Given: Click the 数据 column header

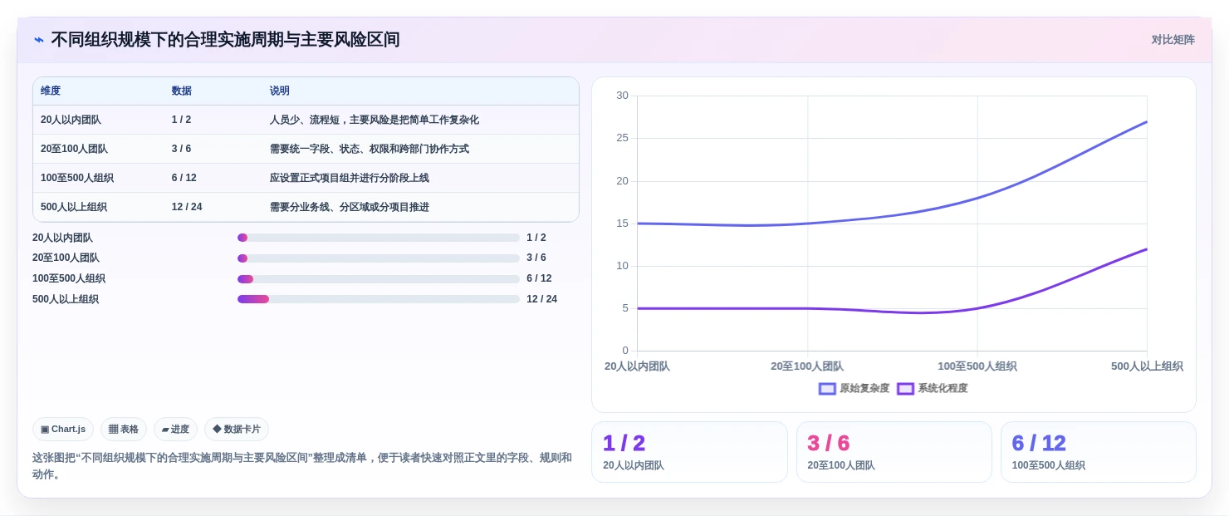Looking at the screenshot, I should [x=182, y=91].
